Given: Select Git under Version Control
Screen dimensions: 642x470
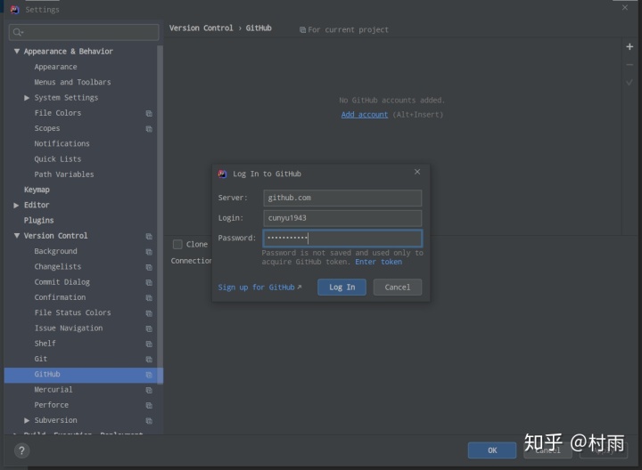Looking at the screenshot, I should (x=40, y=359).
